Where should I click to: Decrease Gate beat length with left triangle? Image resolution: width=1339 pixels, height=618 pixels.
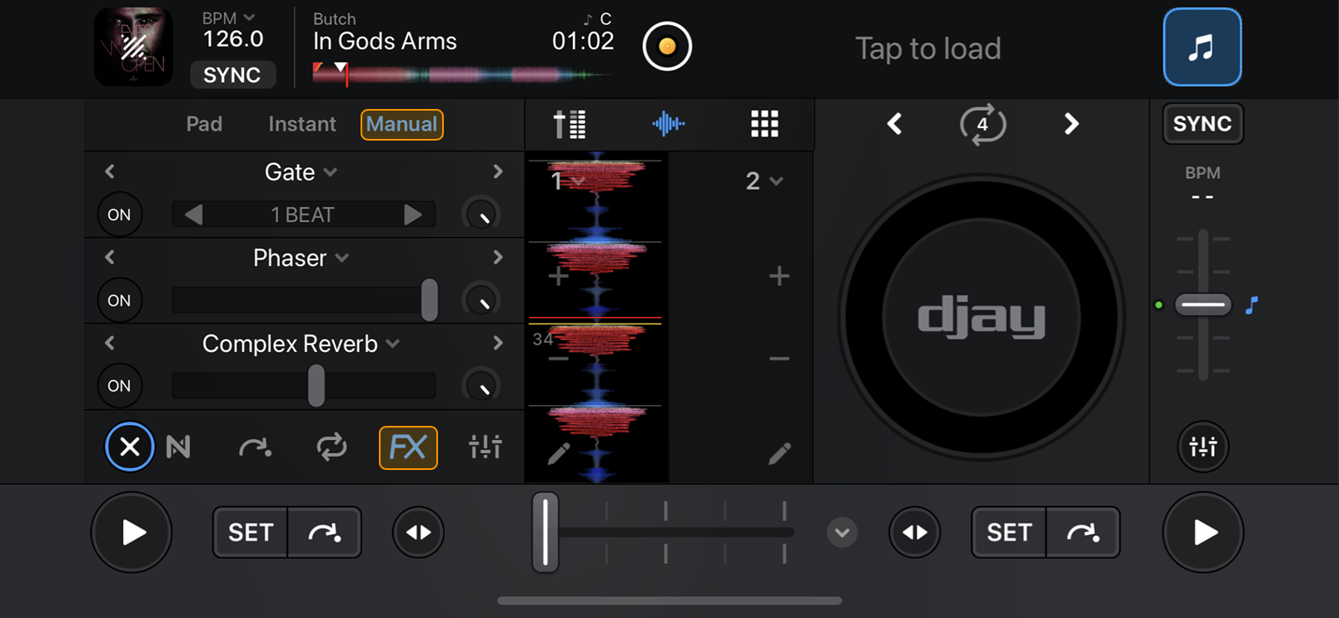point(193,215)
